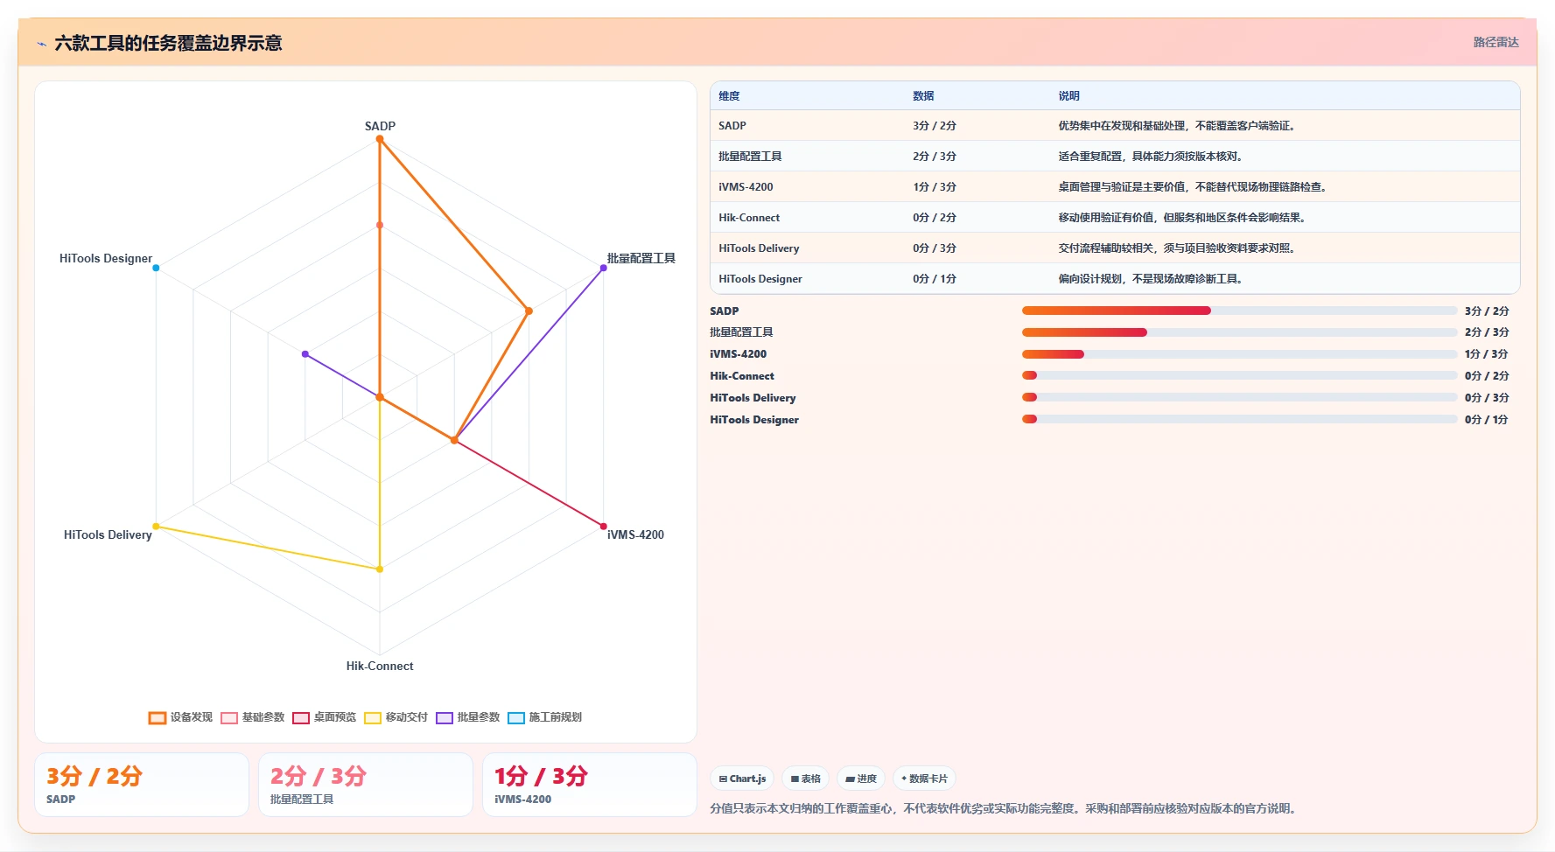1555x852 pixels.
Task: Click the radar chart center point
Action: 380,397
